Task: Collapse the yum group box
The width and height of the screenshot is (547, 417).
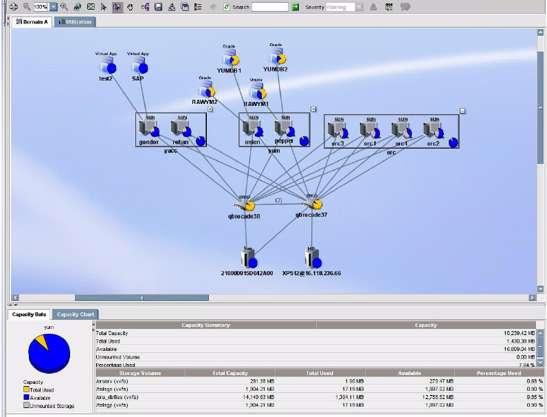Action: [x=313, y=109]
